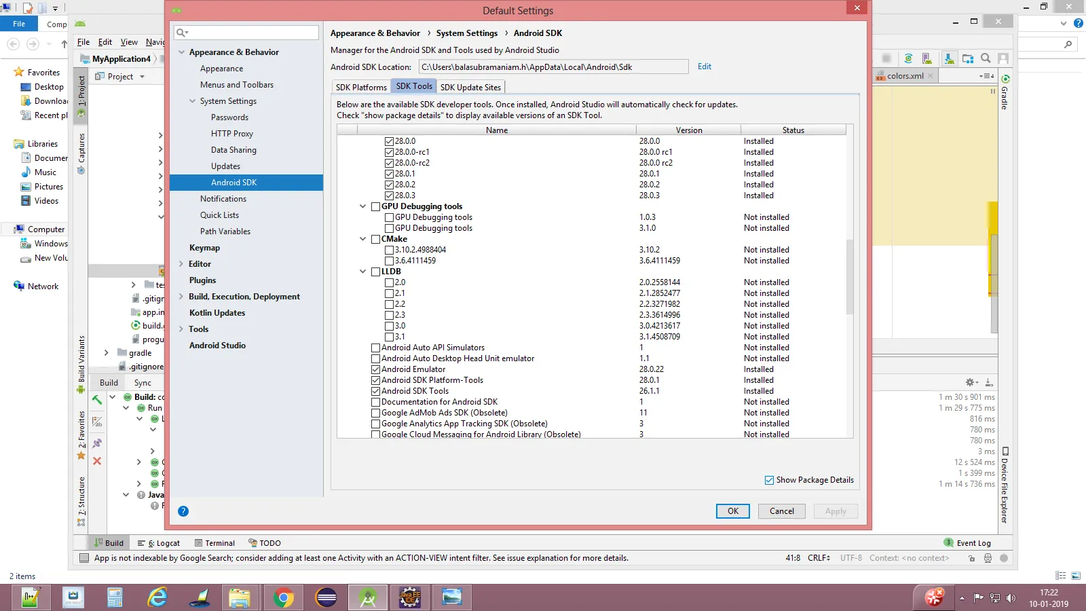Click the pin tab icon in Build panel
The height and width of the screenshot is (611, 1086).
[97, 443]
